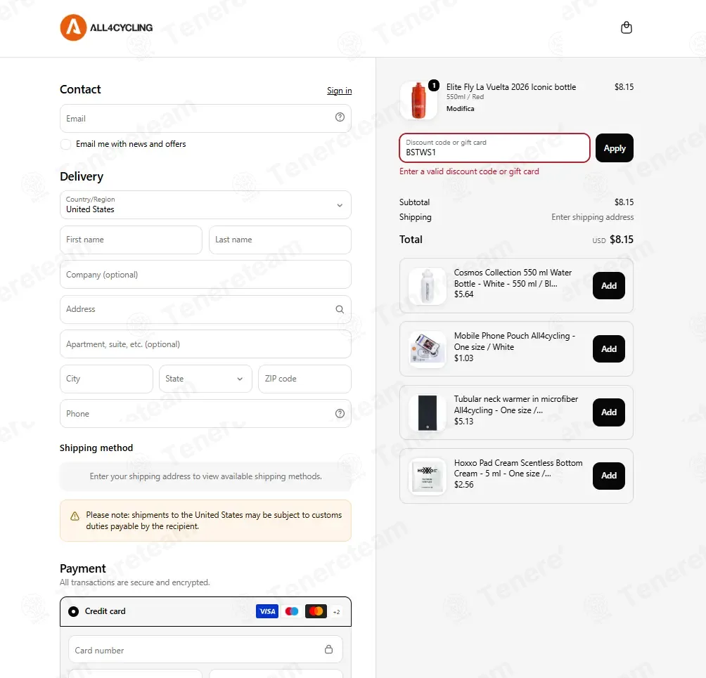Click the $1.03 phone pouch price

[464, 358]
